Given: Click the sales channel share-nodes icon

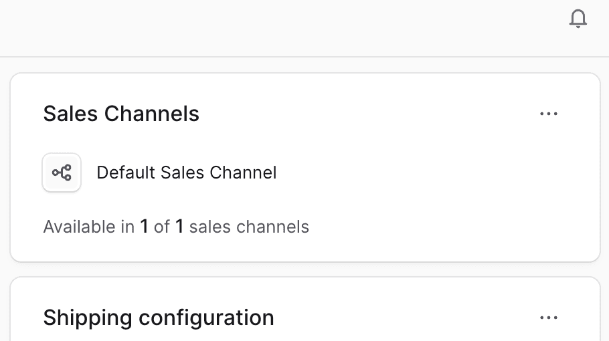Looking at the screenshot, I should [x=62, y=173].
